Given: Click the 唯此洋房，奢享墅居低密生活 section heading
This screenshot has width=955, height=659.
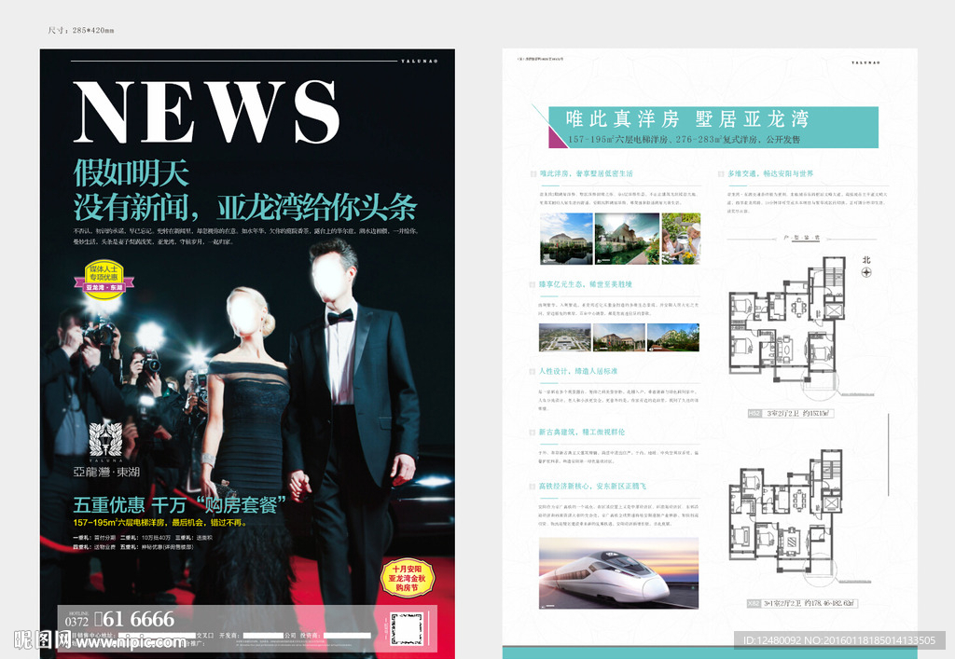Looking at the screenshot, I should point(586,173).
